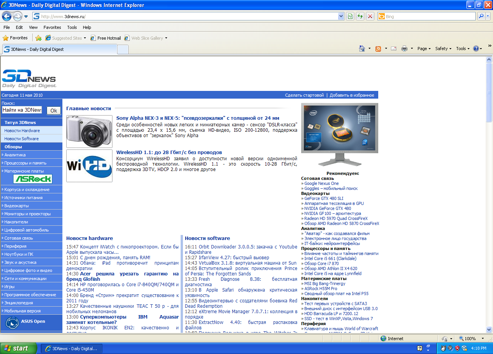Click the Refresh page icon
The width and height of the screenshot is (493, 354).
coord(360,16)
